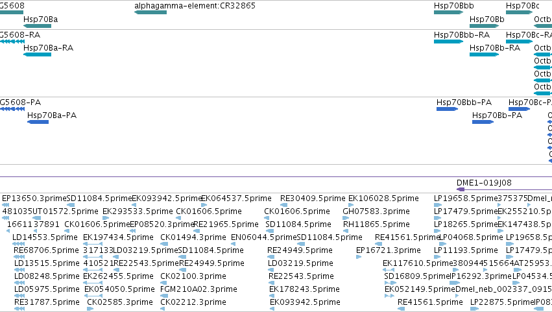Click the LD14553.5prime EST label
The width and height of the screenshot is (552, 312).
45,237
